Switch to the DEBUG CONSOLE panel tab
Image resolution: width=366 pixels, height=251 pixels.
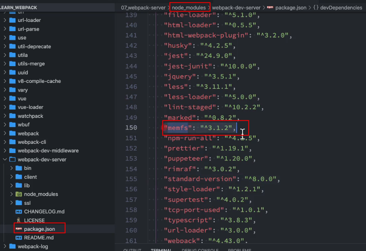tap(200, 249)
